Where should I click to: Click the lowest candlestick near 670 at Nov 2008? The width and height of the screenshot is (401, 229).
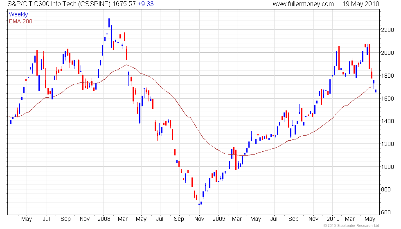point(199,204)
